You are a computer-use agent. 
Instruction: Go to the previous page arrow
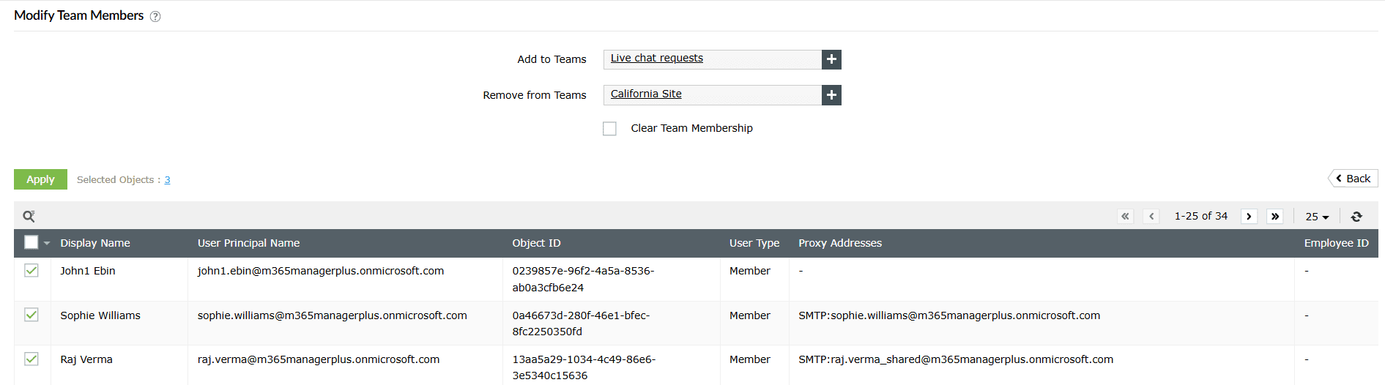pyautogui.click(x=1151, y=217)
